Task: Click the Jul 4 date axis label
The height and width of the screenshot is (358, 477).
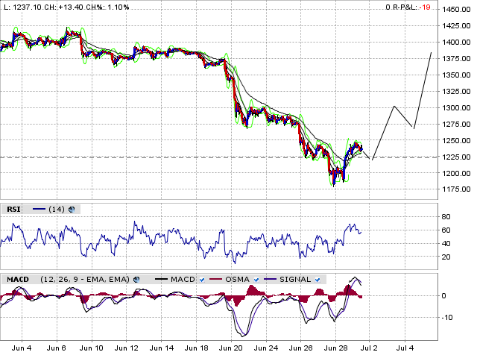Action: pos(405,348)
